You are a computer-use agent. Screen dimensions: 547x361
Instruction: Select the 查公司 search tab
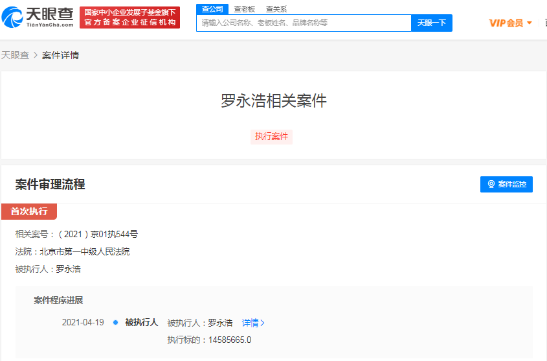(212, 9)
